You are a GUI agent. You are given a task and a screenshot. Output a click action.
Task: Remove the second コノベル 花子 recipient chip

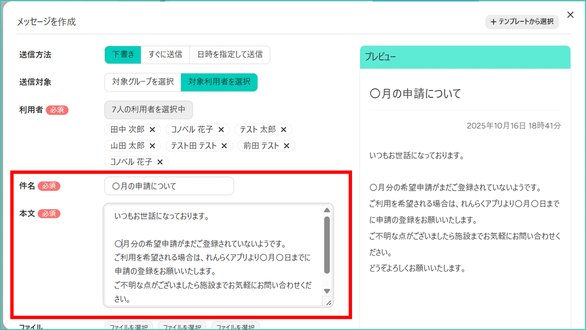pos(160,161)
